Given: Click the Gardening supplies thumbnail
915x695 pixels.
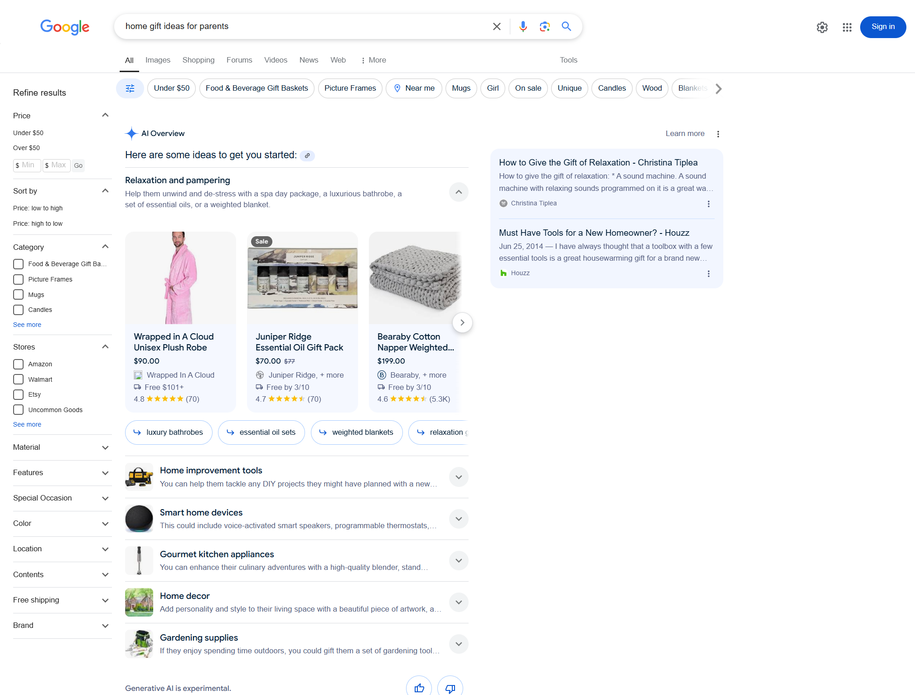Looking at the screenshot, I should pos(139,644).
